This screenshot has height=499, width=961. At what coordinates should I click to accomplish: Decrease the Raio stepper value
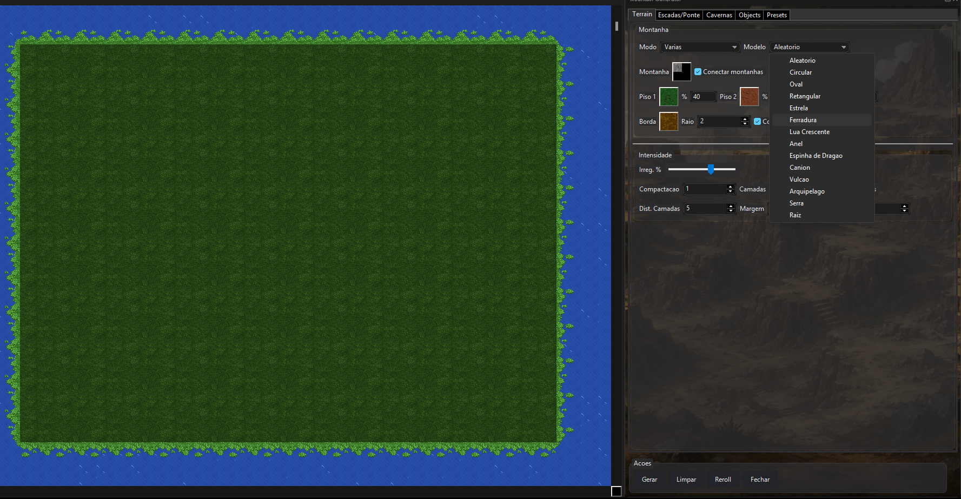click(x=745, y=124)
